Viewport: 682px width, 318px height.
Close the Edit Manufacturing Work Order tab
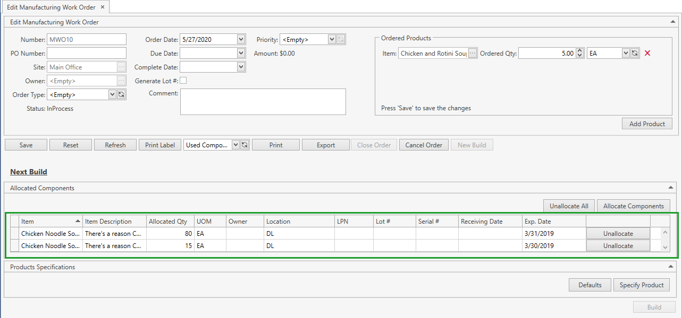point(103,7)
